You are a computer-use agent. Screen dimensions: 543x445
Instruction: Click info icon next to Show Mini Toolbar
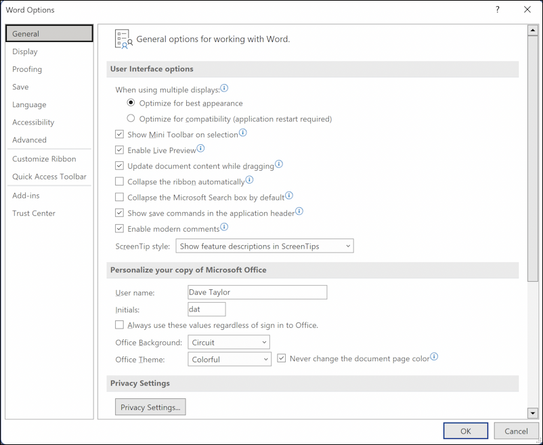[243, 133]
